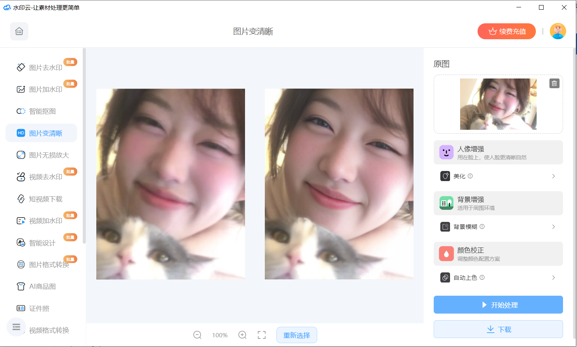Click the 证件照 ID card icon
Viewport: 577px width, 347px height.
click(x=21, y=308)
